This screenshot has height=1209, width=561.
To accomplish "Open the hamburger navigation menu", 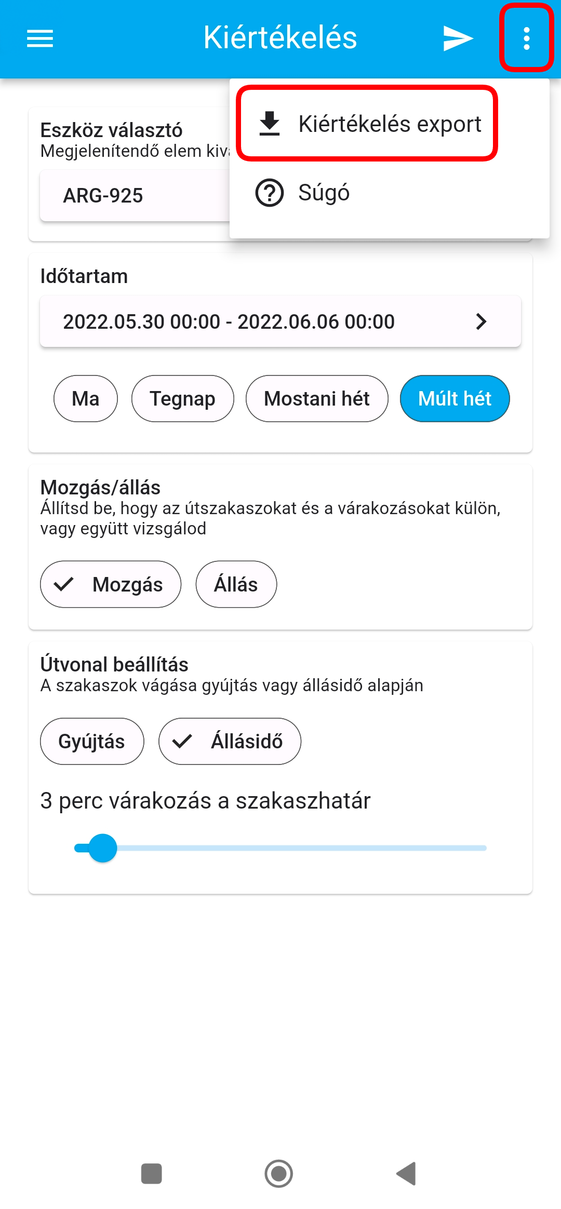I will 40,38.
